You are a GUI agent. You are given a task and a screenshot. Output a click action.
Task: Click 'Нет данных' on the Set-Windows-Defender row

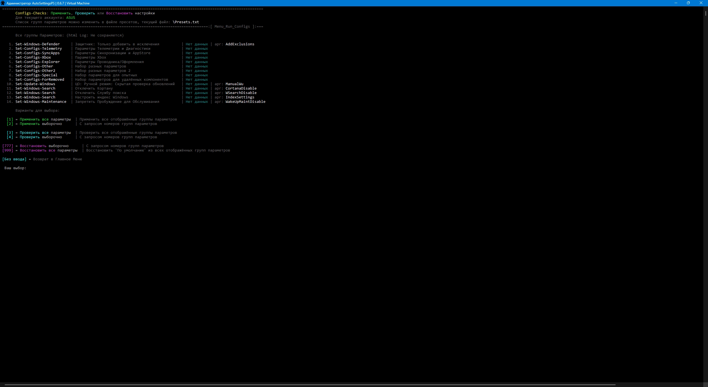point(197,44)
